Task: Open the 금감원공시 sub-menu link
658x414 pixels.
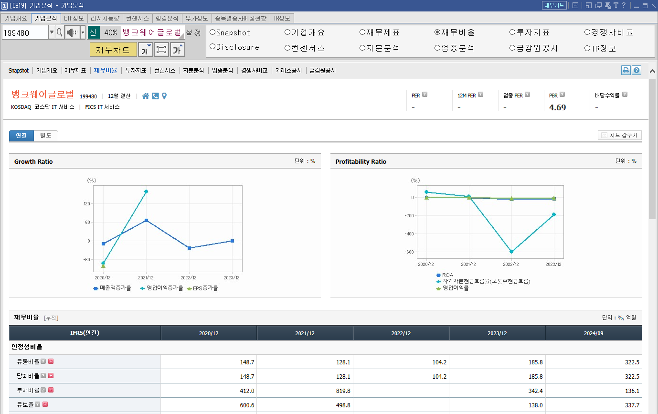Action: (322, 70)
